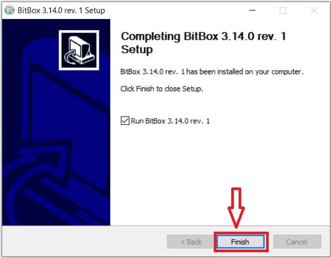Click the gray footer area left of Back
Screen dimensions: 331x258
[x=84, y=241]
